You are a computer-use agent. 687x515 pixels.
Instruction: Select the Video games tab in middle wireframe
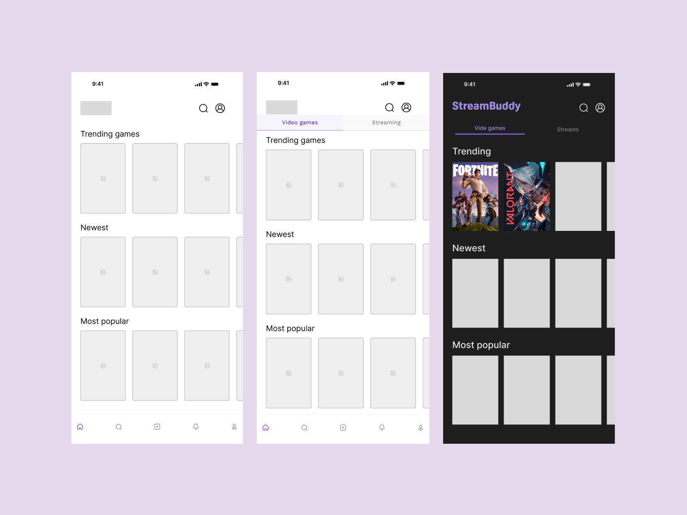coord(300,122)
